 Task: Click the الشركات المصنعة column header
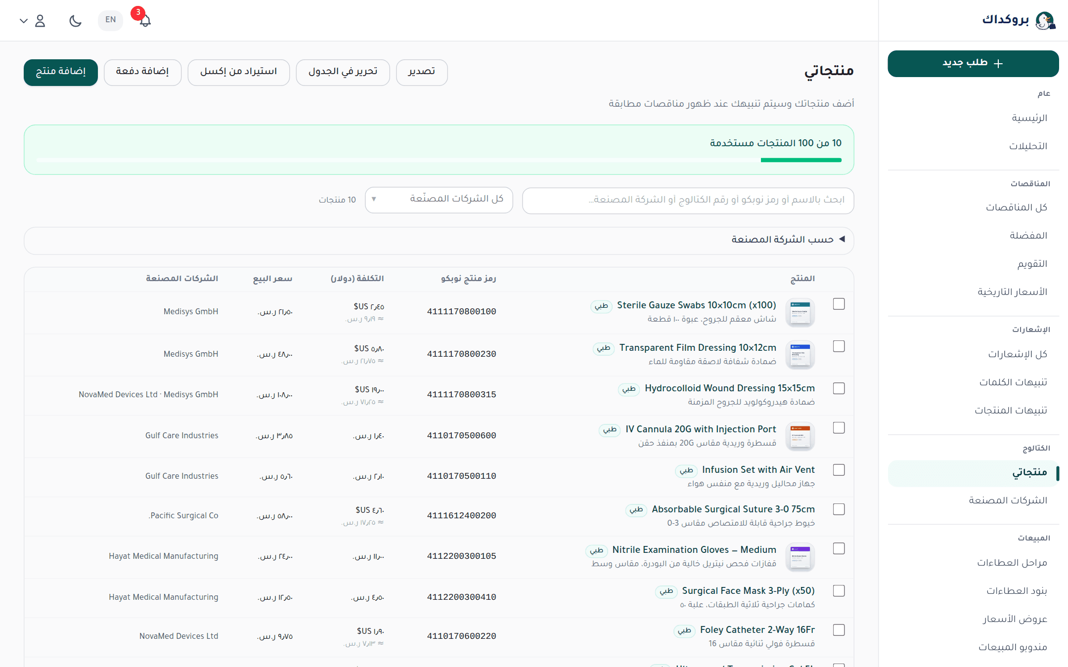pyautogui.click(x=181, y=279)
